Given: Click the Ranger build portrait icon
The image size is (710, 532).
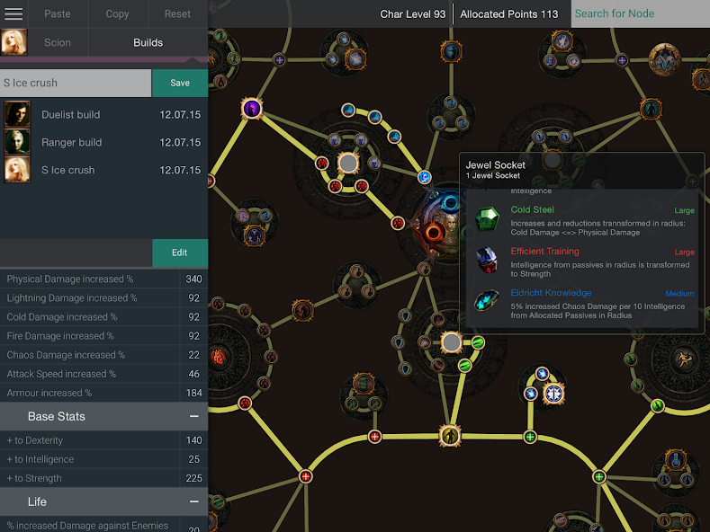Looking at the screenshot, I should [x=17, y=142].
